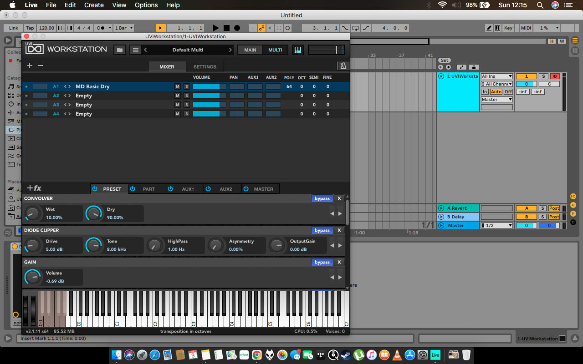The width and height of the screenshot is (583, 364).
Task: Click the Tap tempo button
Action: coord(30,28)
